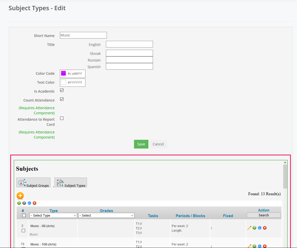The height and width of the screenshot is (248, 297).
Task: Click the orange add subject plus icon
Action: pyautogui.click(x=20, y=196)
